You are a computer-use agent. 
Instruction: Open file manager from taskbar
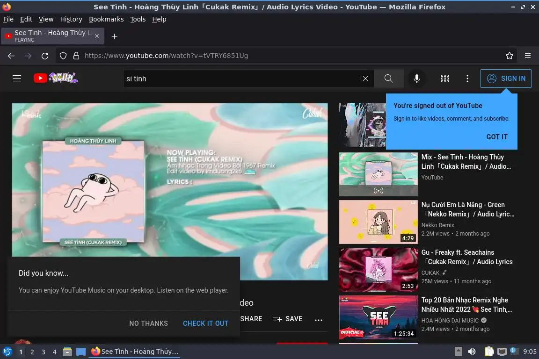point(67,352)
